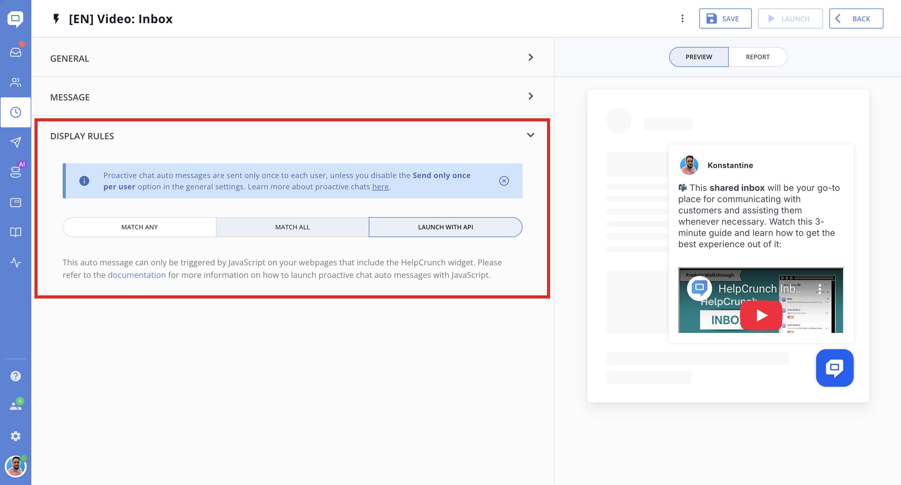901x485 pixels.
Task: Open the Team members icon with badge
Action: (x=15, y=406)
